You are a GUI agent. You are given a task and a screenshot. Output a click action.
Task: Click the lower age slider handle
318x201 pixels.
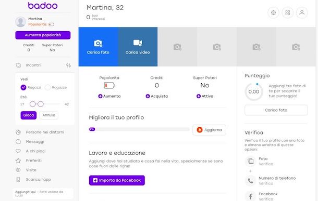(x=32, y=104)
